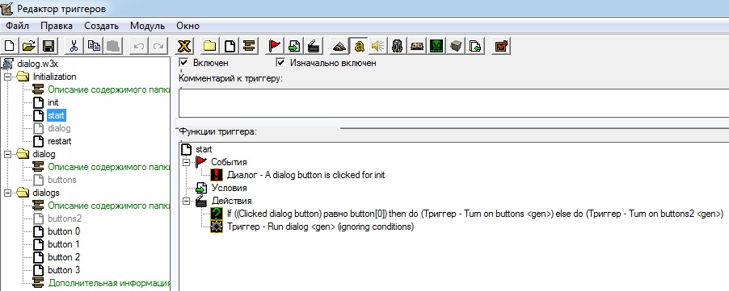Collapse the 'dialog' folder node

(7, 154)
